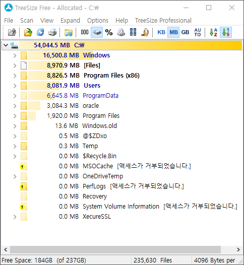Viewport: 244px width, 265px height.
Task: Expand the XecureSSL folder
Action: pyautogui.click(x=15, y=217)
